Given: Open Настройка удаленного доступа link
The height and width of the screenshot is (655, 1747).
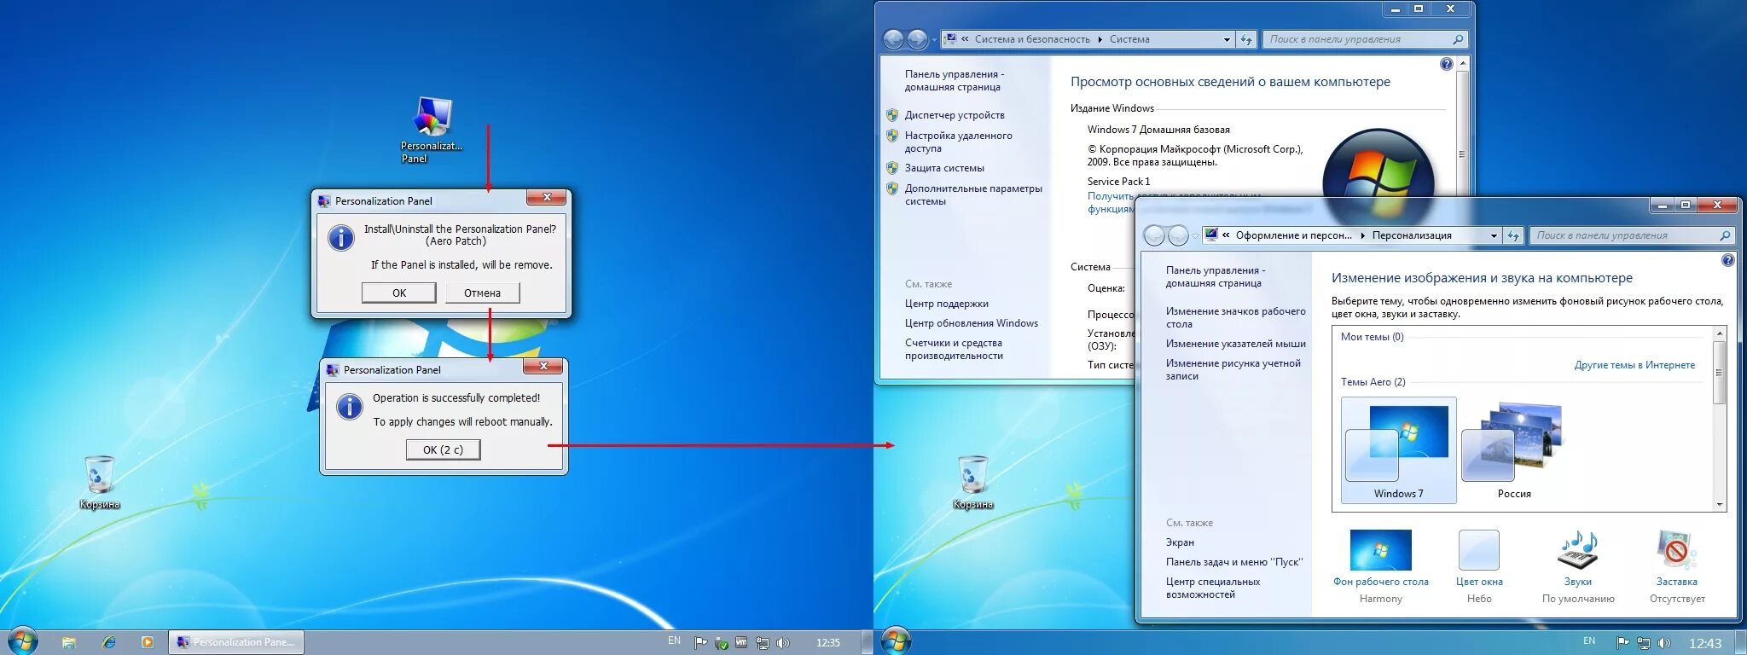Looking at the screenshot, I should point(959,142).
